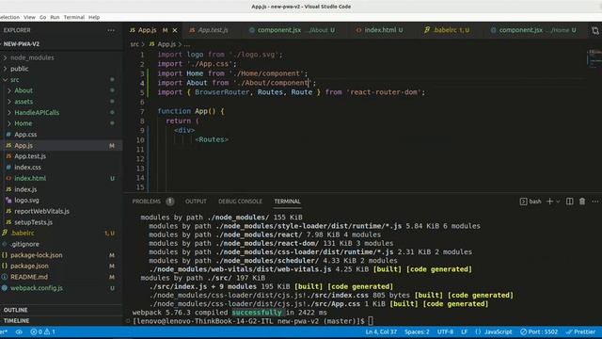Click Ln 4, Col 37 cursor position
Viewport: 602px width, 339px height.
381,331
